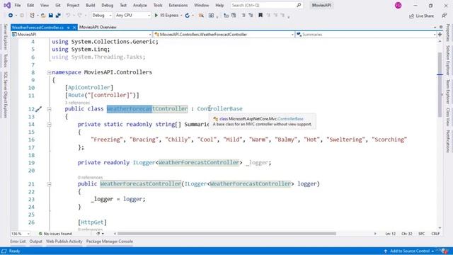Click the pin icon on WeatherForecastController.cs tab

pyautogui.click(x=69, y=28)
